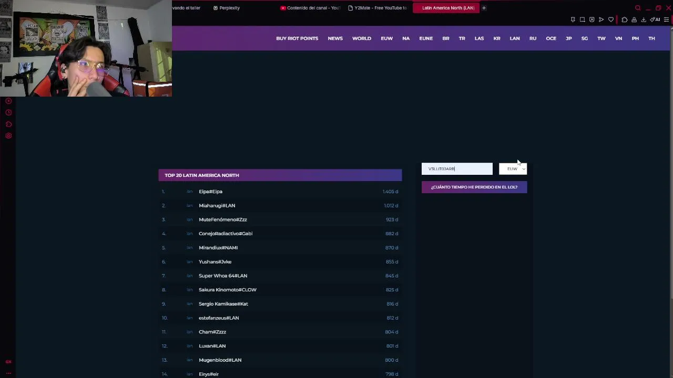The height and width of the screenshot is (378, 673).
Task: Go to the PH region page
Action: tap(635, 38)
